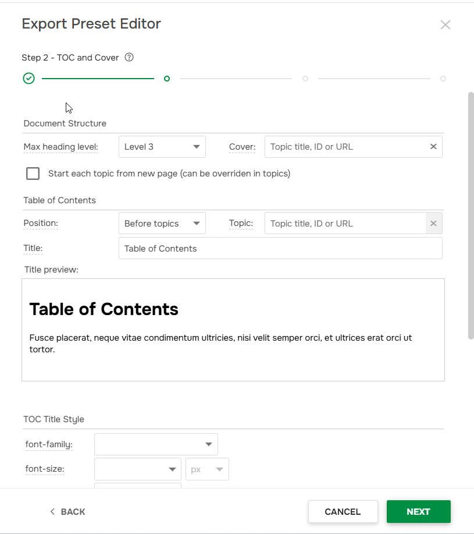Clear the Cover field with its X

click(x=433, y=146)
